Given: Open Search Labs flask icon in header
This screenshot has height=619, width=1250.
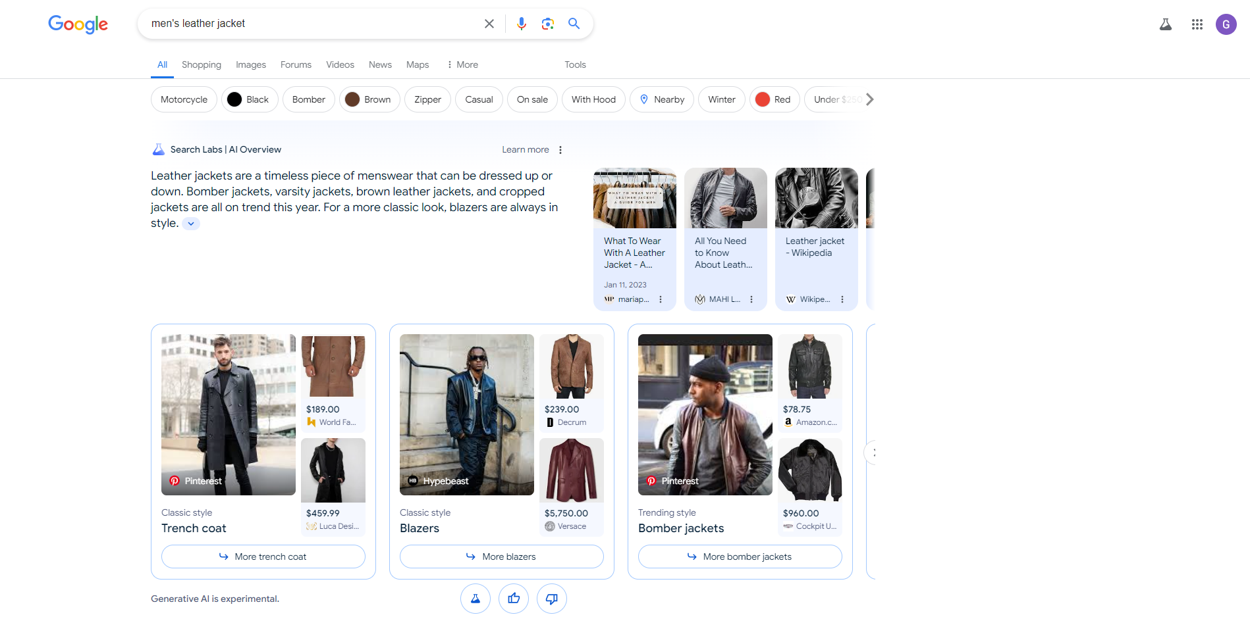Looking at the screenshot, I should [1166, 24].
